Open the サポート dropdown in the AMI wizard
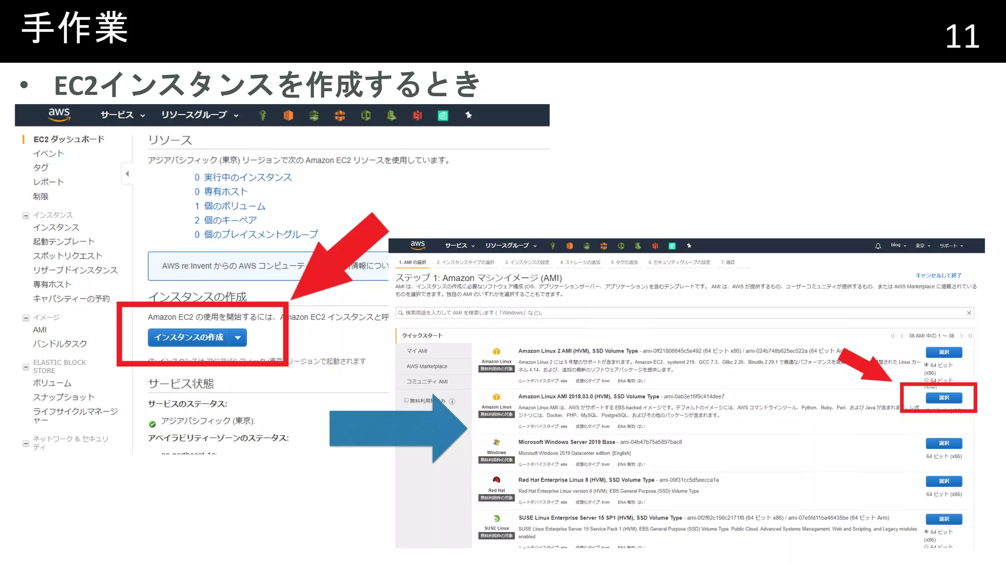The width and height of the screenshot is (1006, 566). coord(951,246)
